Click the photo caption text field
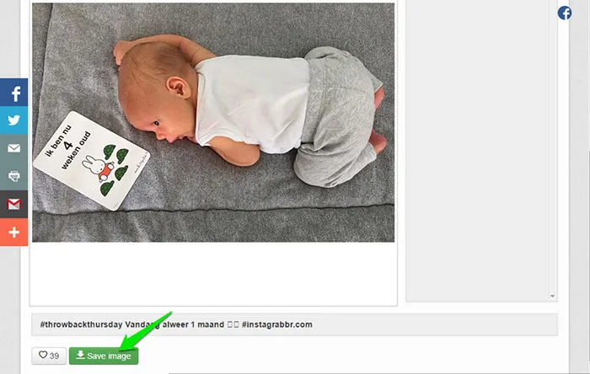 (294, 324)
